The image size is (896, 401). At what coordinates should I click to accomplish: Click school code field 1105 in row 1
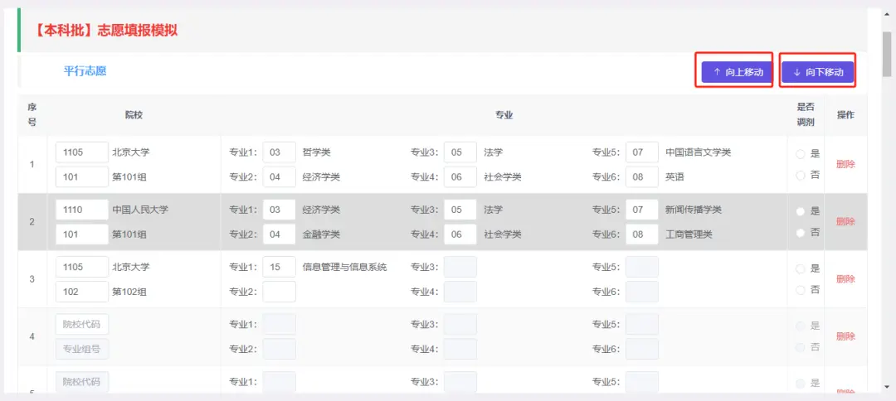coord(81,152)
